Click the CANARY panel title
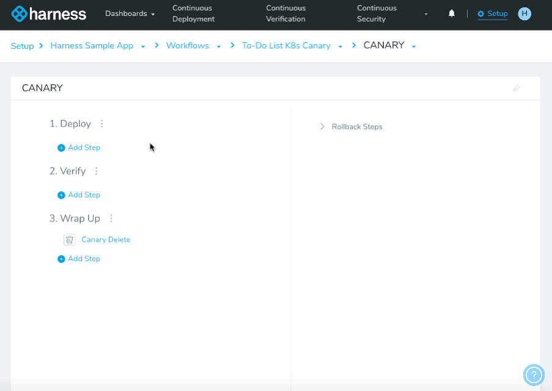 tap(42, 88)
